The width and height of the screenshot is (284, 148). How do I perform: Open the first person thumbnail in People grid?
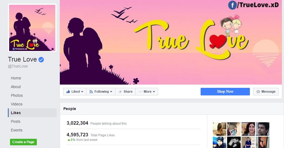[220, 129]
